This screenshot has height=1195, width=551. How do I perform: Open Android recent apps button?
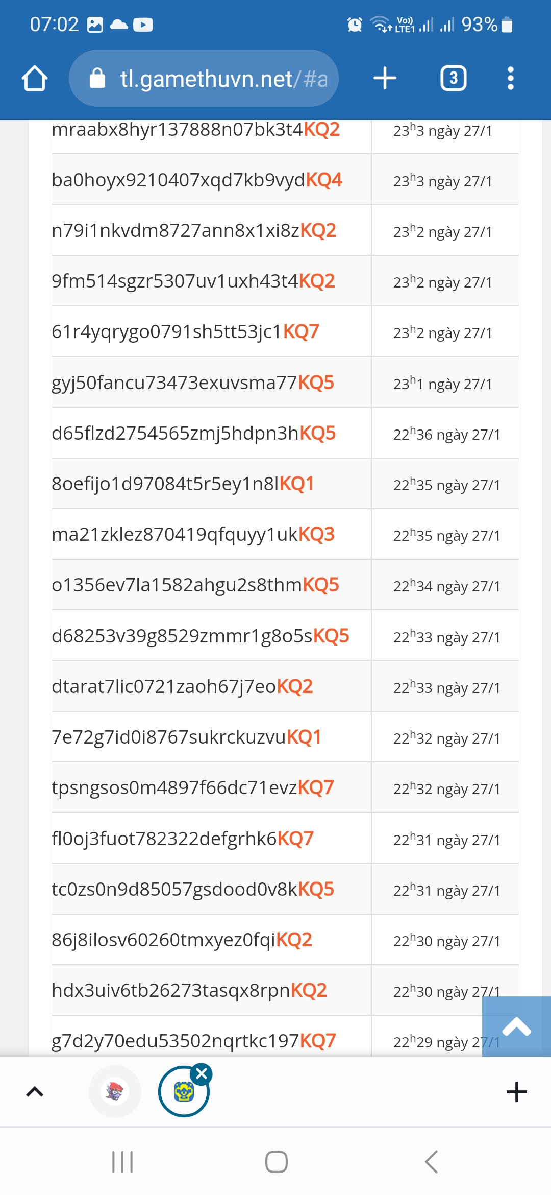(x=122, y=1162)
